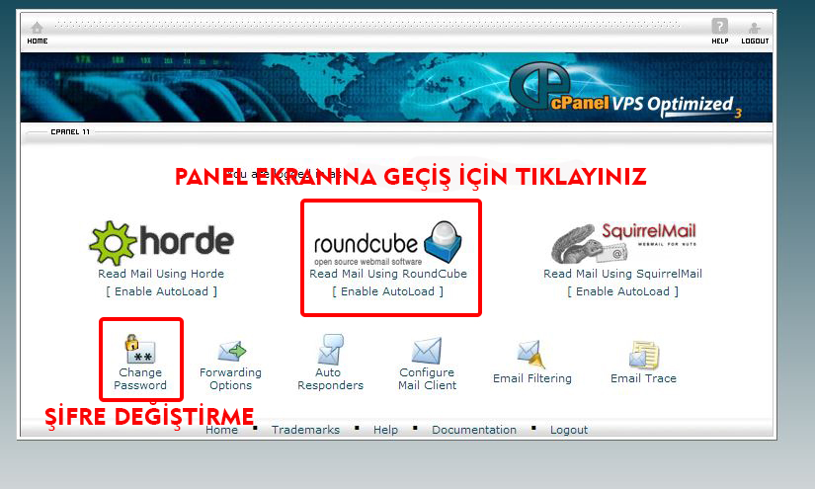The height and width of the screenshot is (489, 815).
Task: Click the Change Password text link
Action: [x=140, y=378]
